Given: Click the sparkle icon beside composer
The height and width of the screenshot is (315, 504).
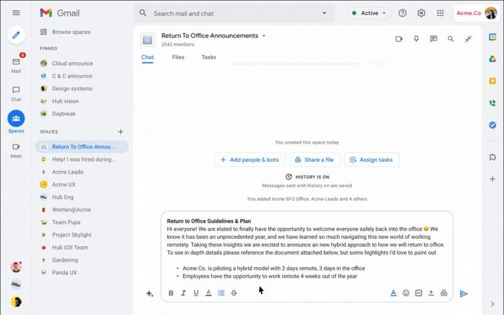Looking at the screenshot, I should click(149, 294).
